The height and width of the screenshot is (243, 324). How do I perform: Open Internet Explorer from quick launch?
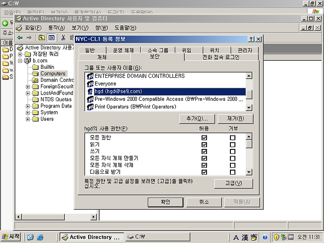point(40,237)
